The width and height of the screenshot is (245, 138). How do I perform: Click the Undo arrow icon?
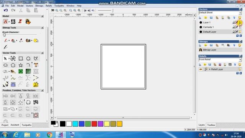pyautogui.click(x=6, y=10)
